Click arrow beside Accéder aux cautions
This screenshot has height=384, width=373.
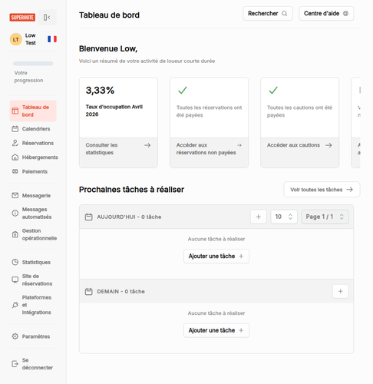coord(328,145)
